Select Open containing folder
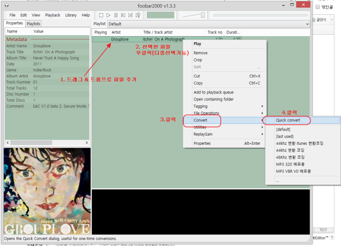Image resolution: width=341 pixels, height=246 pixels. coord(225,99)
